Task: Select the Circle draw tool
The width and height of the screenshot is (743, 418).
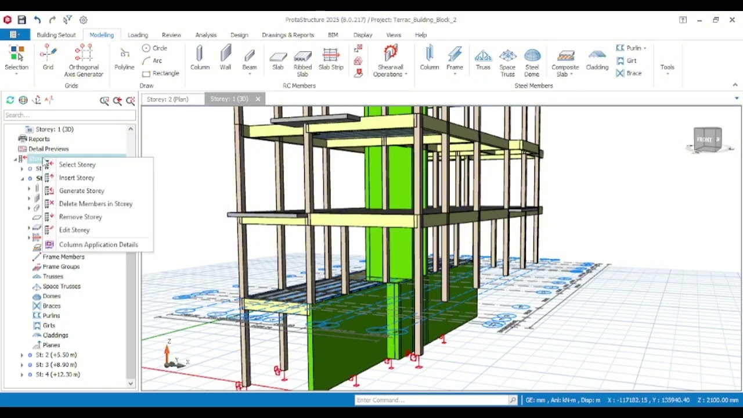Action: pos(155,48)
